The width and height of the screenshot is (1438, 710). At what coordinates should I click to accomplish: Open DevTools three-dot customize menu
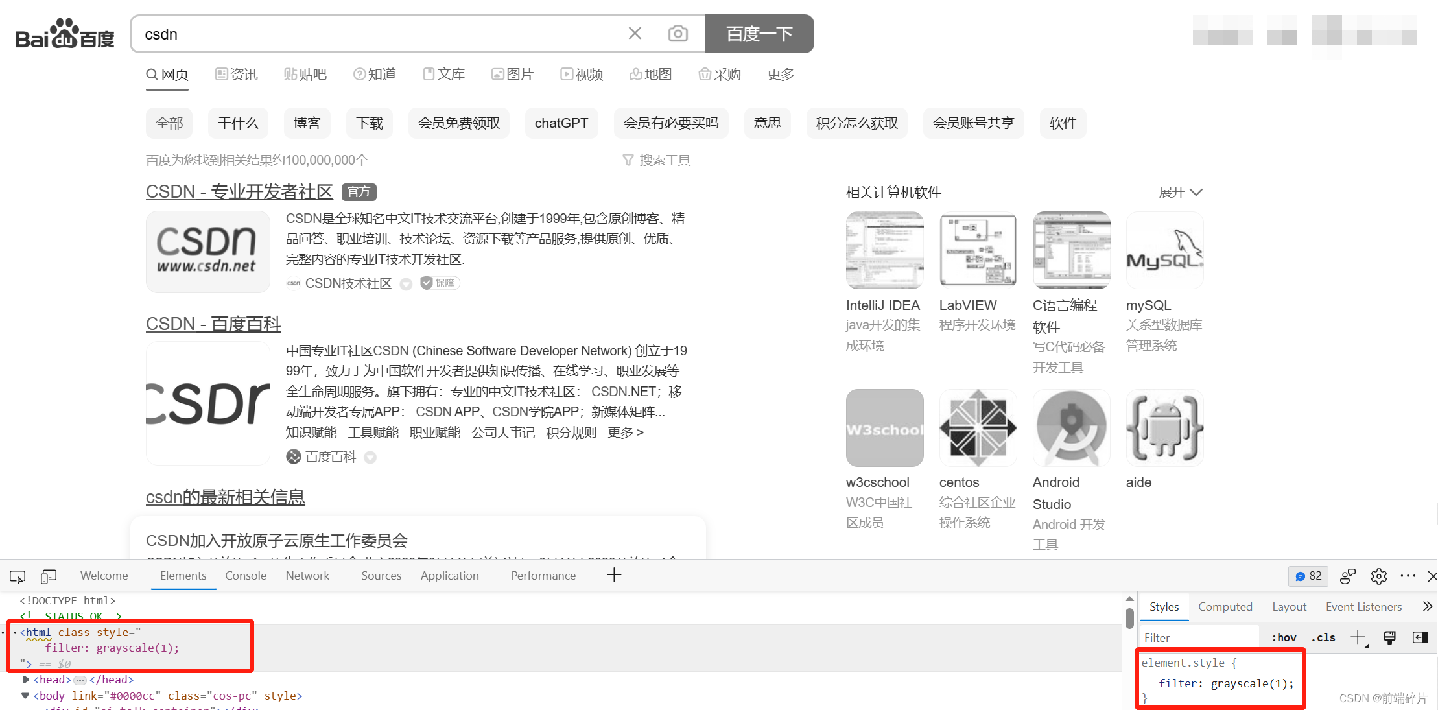point(1408,576)
